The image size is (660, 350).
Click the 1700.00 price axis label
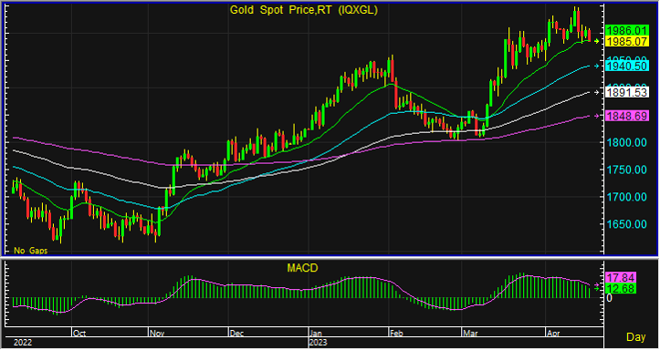[626, 197]
